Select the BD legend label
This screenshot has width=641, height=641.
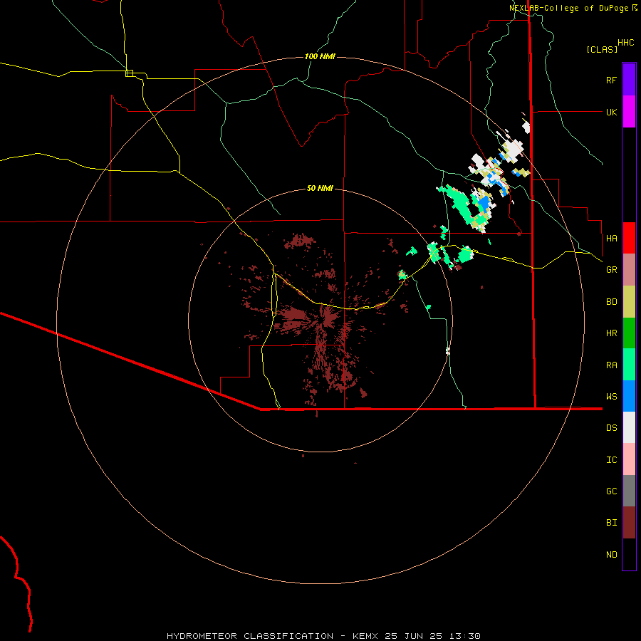pyautogui.click(x=611, y=302)
